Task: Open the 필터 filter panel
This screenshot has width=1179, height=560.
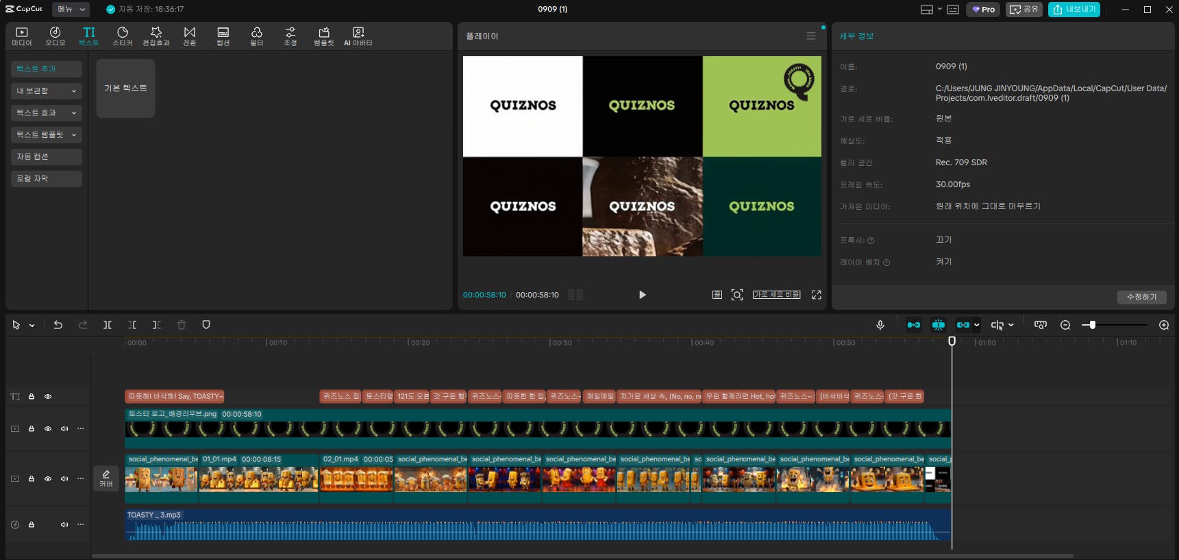Action: (x=256, y=36)
